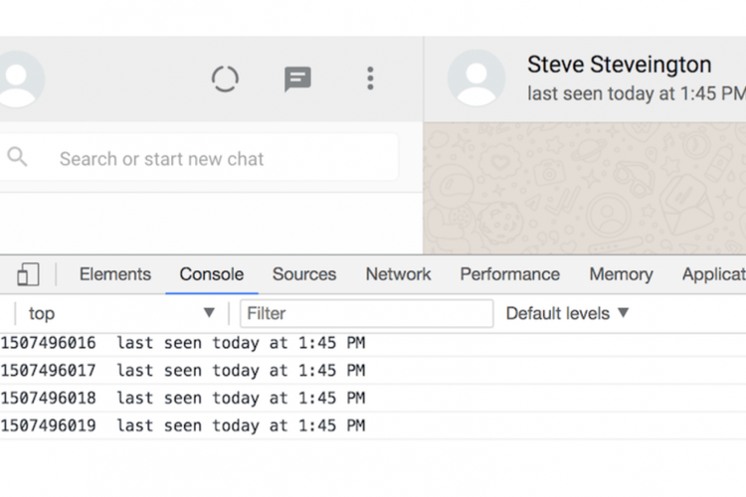Click the console Filter input box
Screen dimensions: 746x497
pyautogui.click(x=366, y=313)
